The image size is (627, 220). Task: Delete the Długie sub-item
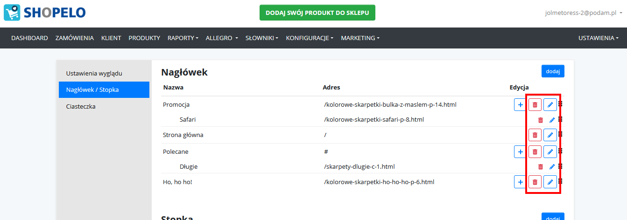(541, 166)
